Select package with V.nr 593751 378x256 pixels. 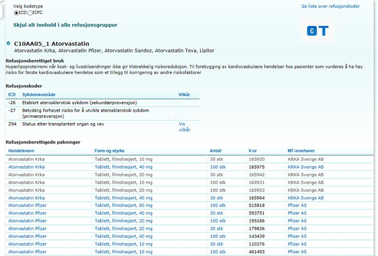click(257, 213)
